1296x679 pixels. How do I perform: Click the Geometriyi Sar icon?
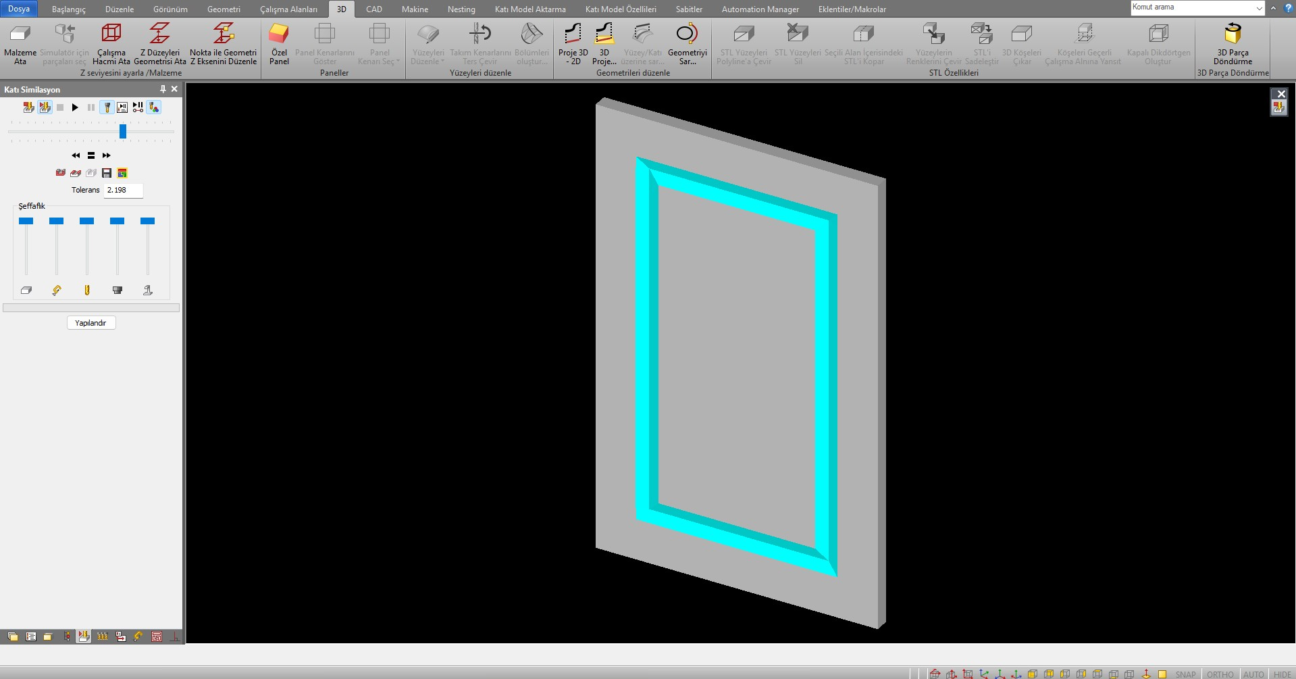click(687, 34)
